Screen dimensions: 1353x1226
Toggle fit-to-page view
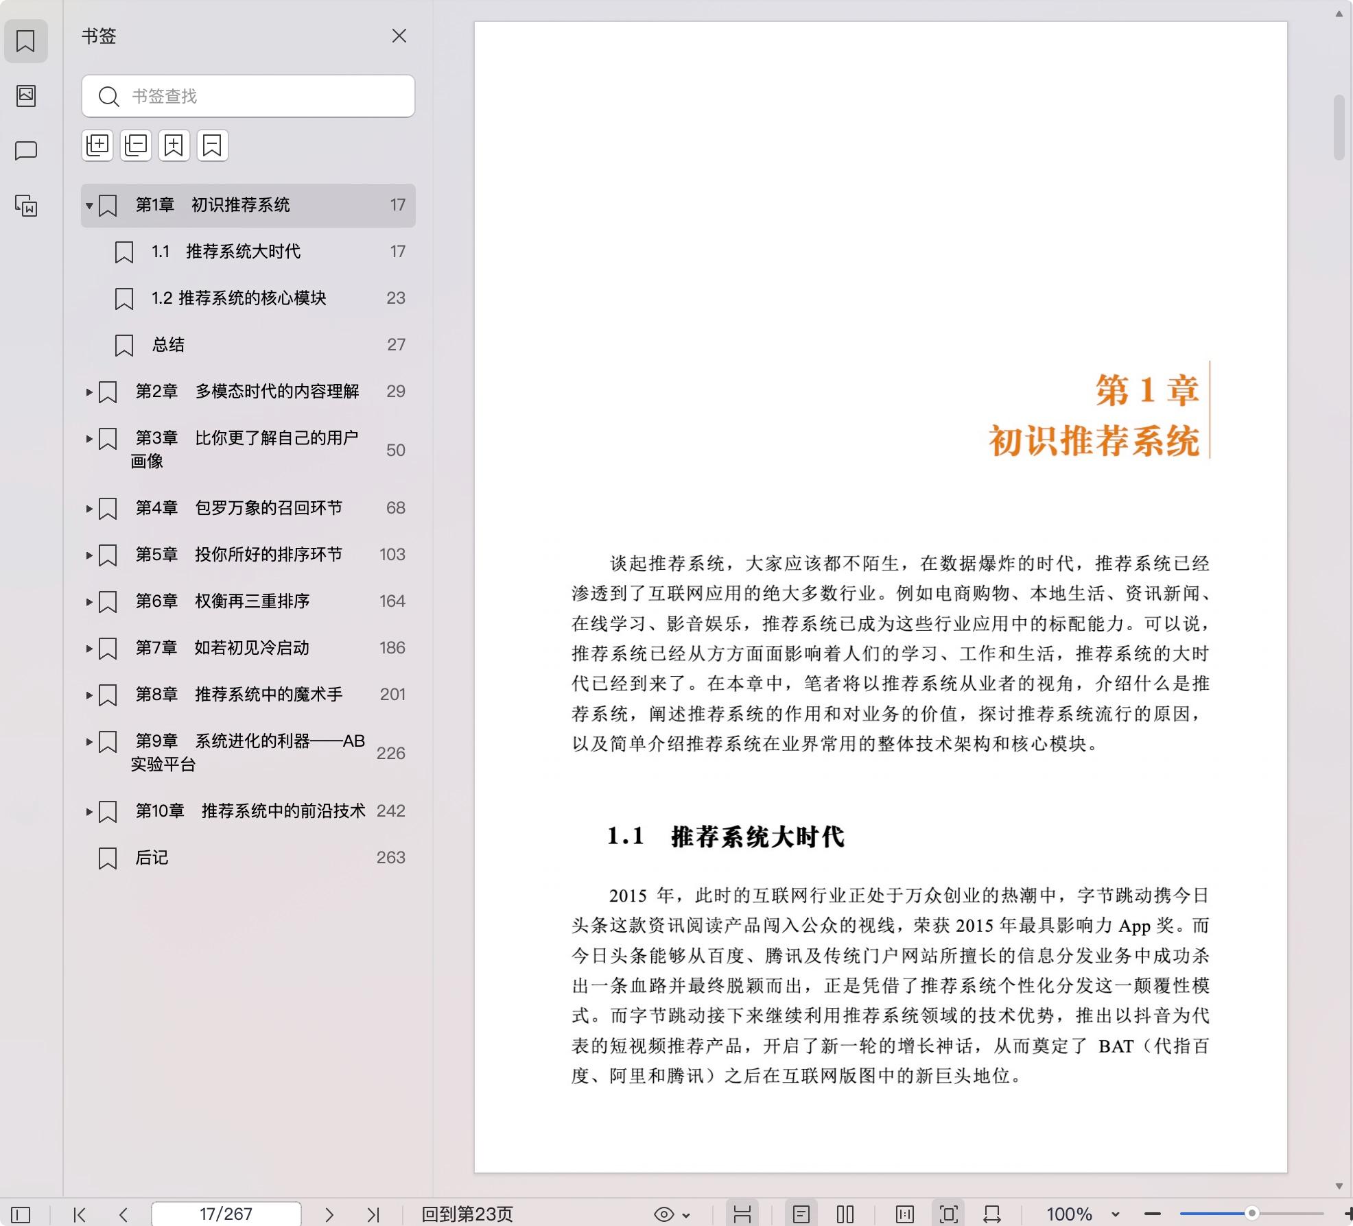tap(948, 1214)
